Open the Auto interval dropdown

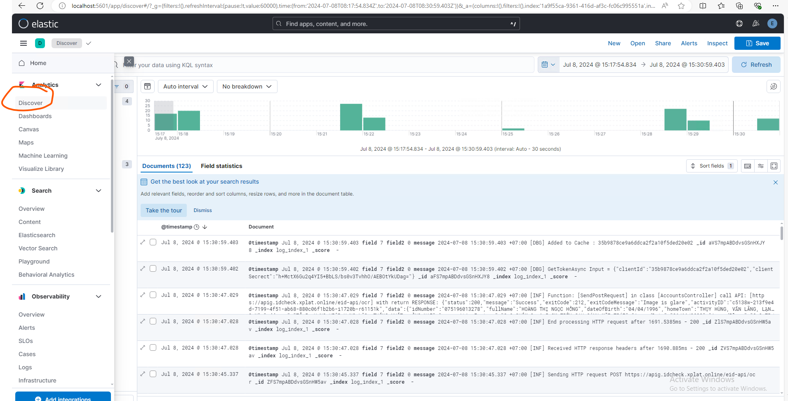[186, 86]
